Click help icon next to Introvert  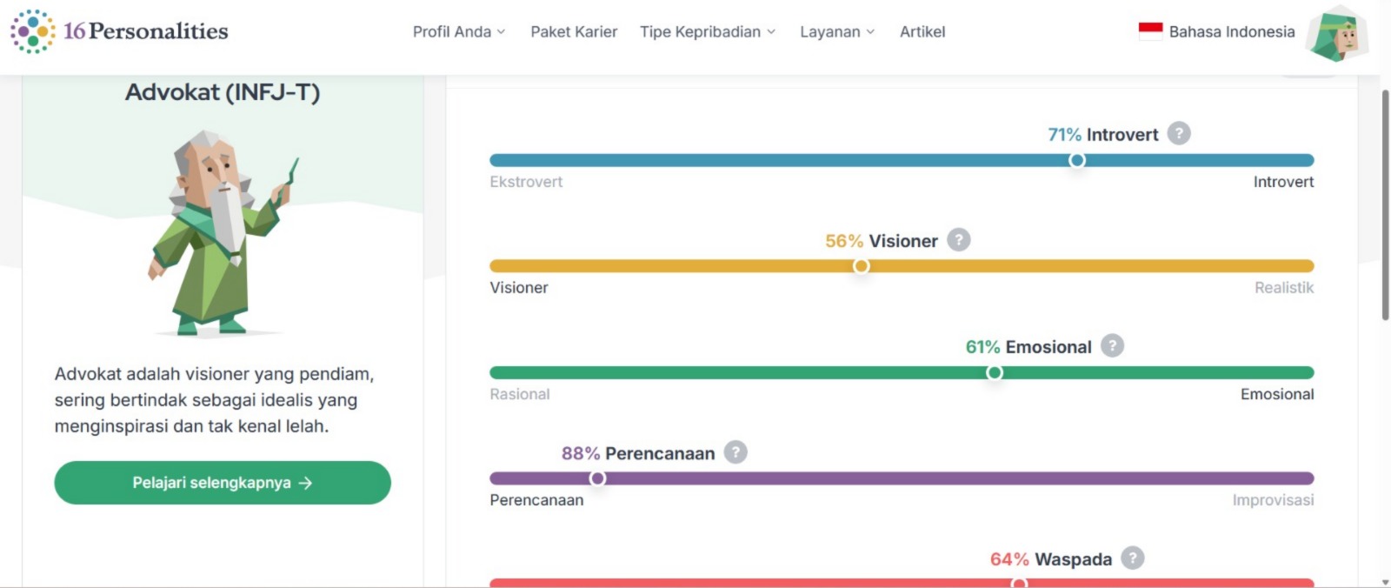click(x=1178, y=134)
